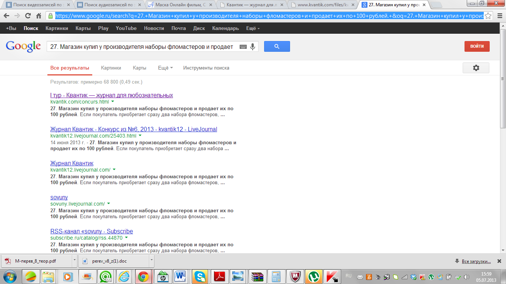Open result 'I тур - Квантик — журнал для любознательных'
This screenshot has width=506, height=284.
111,95
